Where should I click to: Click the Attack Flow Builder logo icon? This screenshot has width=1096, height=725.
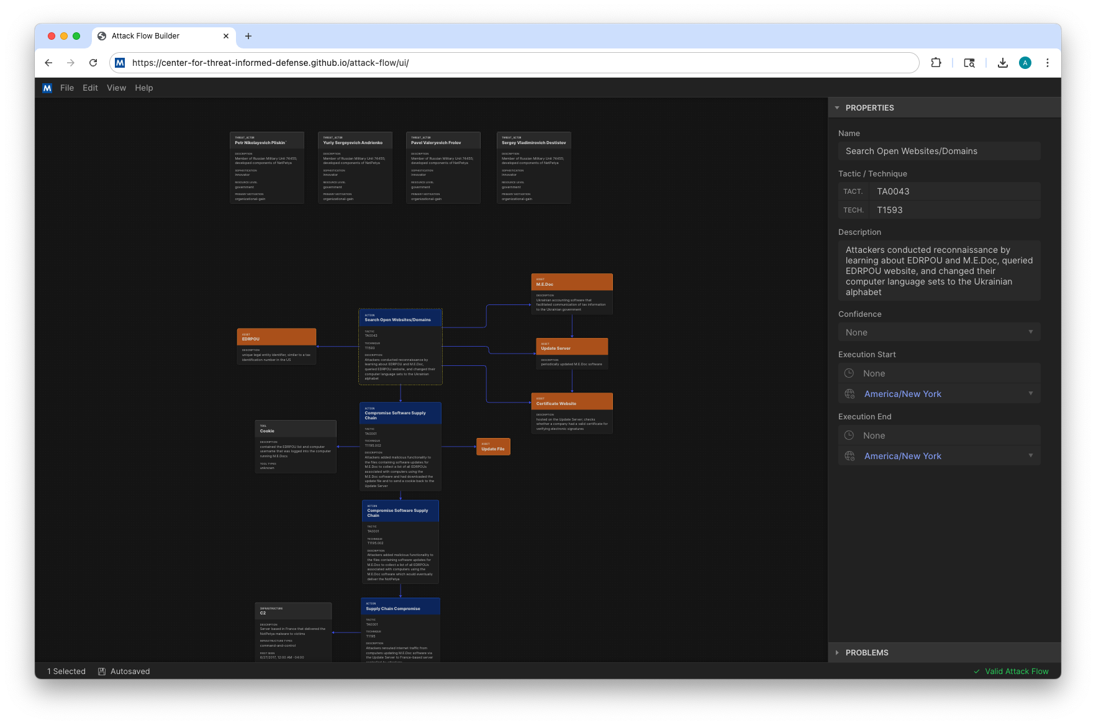point(47,88)
